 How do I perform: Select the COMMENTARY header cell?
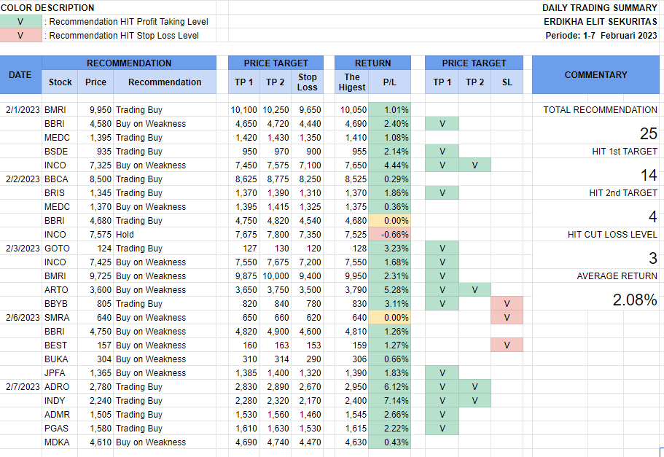pos(595,74)
